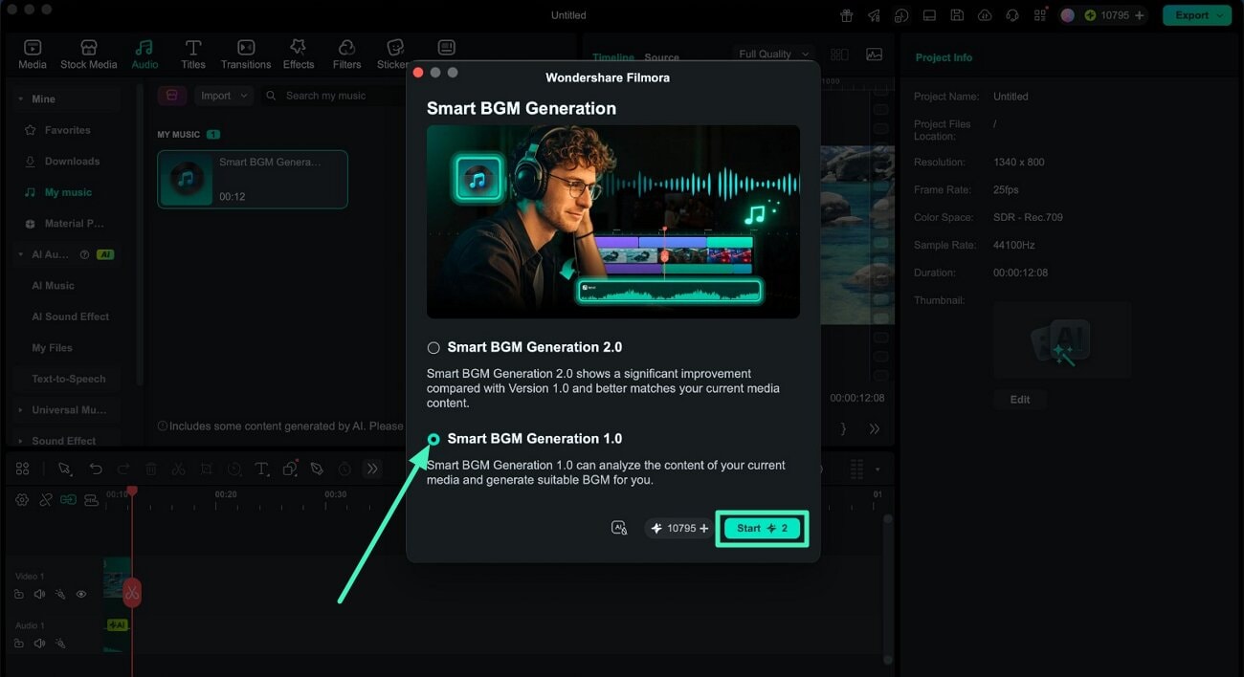The height and width of the screenshot is (677, 1244).
Task: Click the cloud upload icon
Action: (x=985, y=15)
